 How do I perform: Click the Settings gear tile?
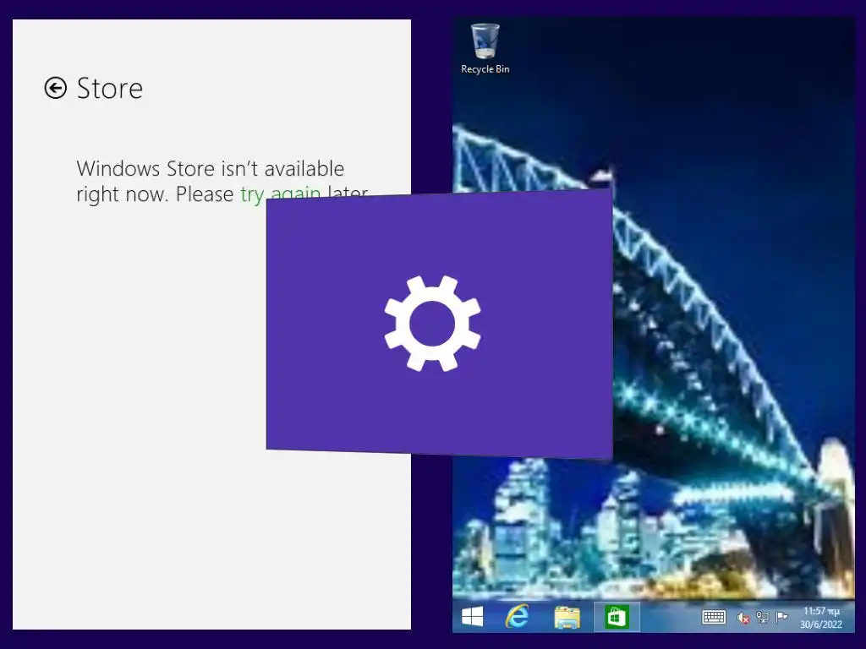(440, 324)
